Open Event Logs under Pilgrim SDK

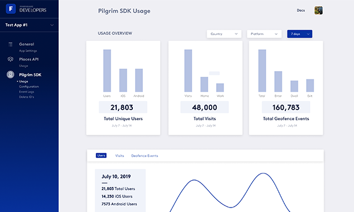(26, 92)
